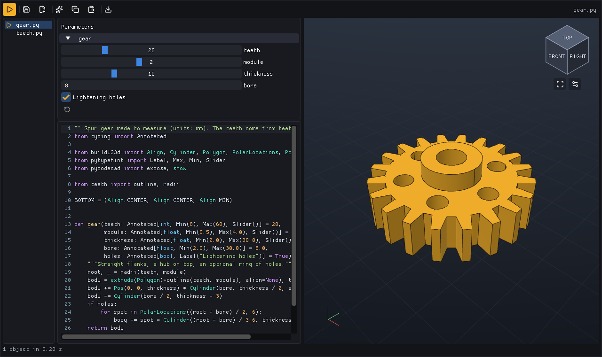Click the 'Parameters' panel heading

[78, 27]
